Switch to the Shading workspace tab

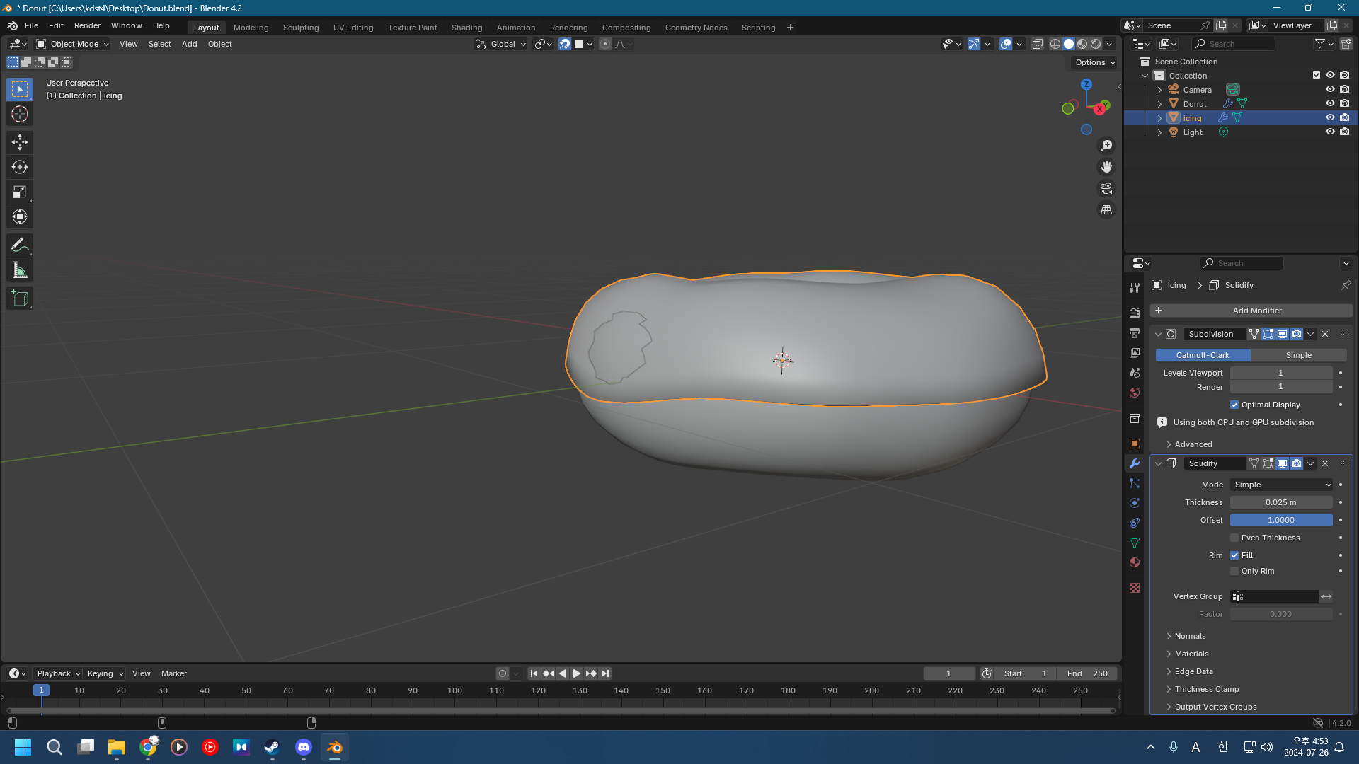pos(466,28)
